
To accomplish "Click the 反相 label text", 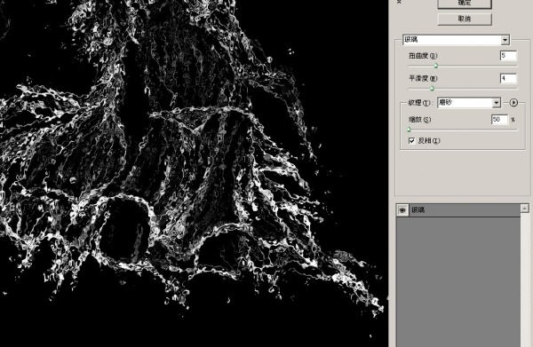I will (x=429, y=140).
